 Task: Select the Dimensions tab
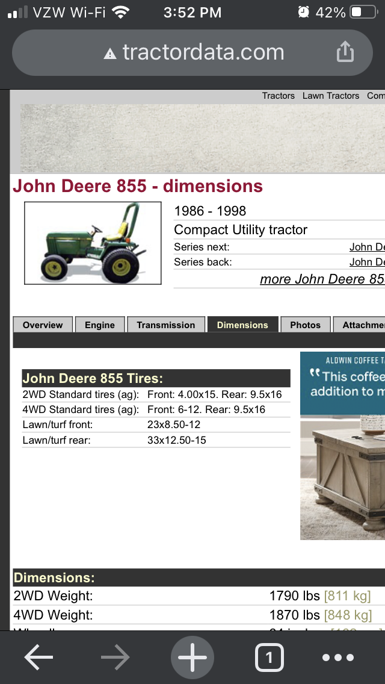[x=242, y=325]
